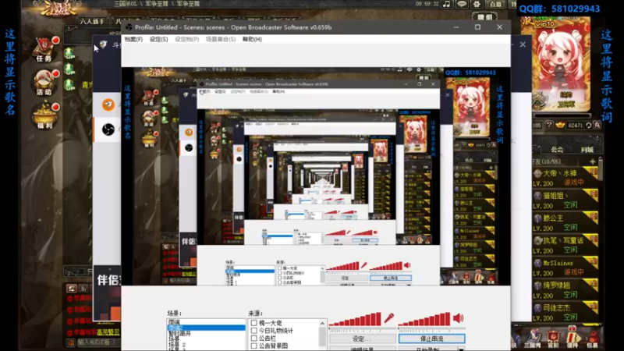Select friend 司徒志杰 in the friends list

[565, 313]
